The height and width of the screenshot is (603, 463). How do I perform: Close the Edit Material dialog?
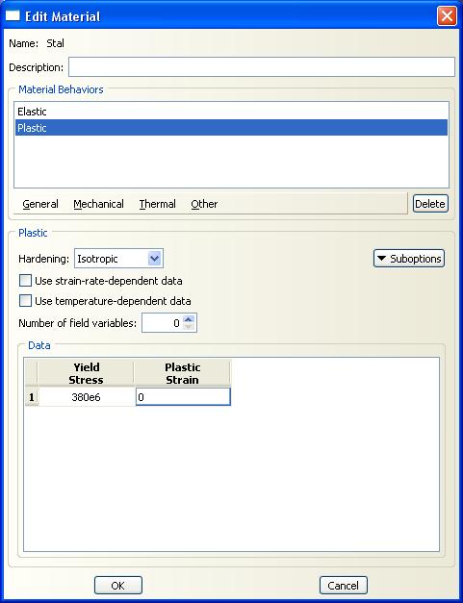(x=447, y=16)
